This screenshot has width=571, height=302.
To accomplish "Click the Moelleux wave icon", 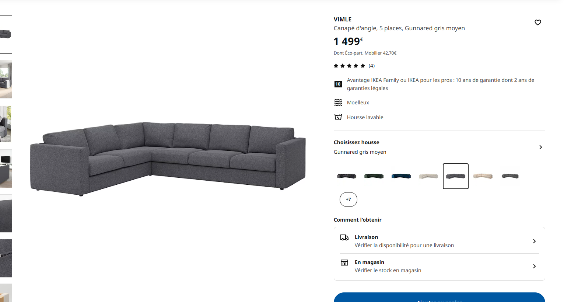I will click(x=338, y=103).
